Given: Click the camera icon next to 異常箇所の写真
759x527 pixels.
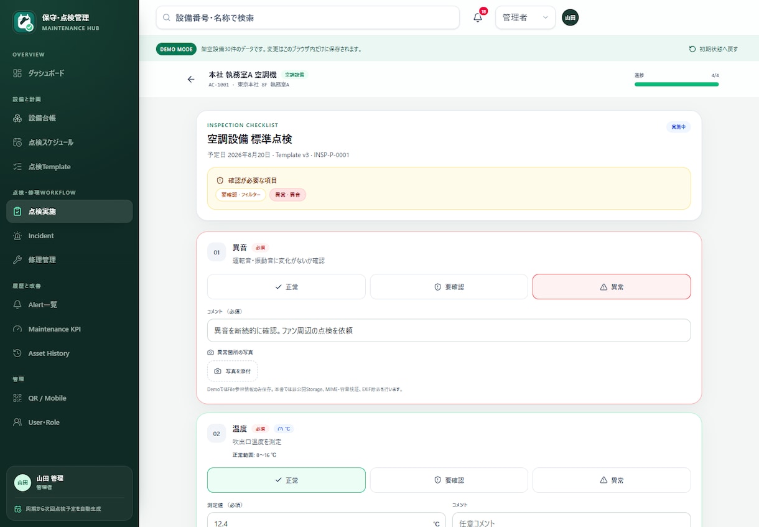Looking at the screenshot, I should coord(210,352).
